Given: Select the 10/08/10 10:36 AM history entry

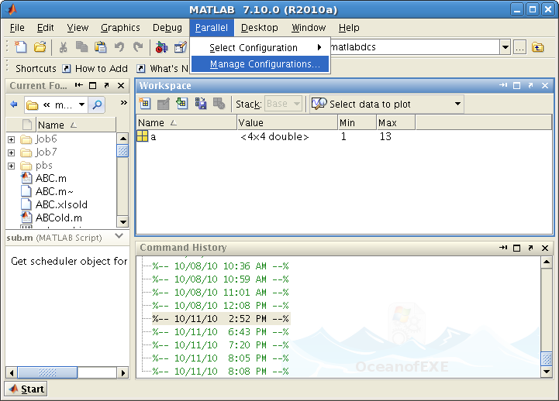Looking at the screenshot, I should click(x=221, y=266).
